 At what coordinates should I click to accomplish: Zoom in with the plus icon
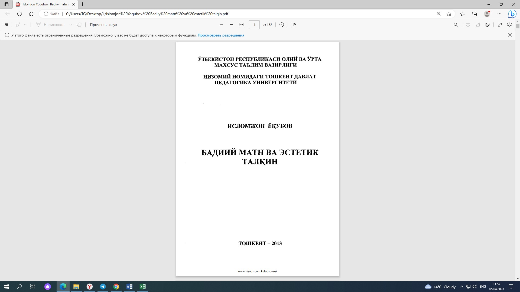(x=231, y=25)
